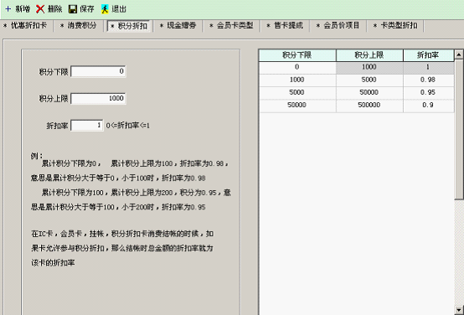Click the 积分下限 input field

pos(98,71)
